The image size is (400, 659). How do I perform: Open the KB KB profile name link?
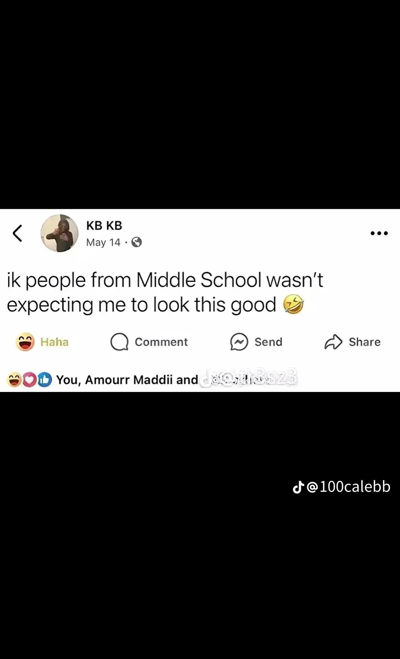click(x=104, y=225)
